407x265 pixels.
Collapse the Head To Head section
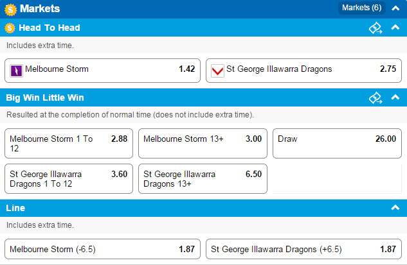point(395,27)
